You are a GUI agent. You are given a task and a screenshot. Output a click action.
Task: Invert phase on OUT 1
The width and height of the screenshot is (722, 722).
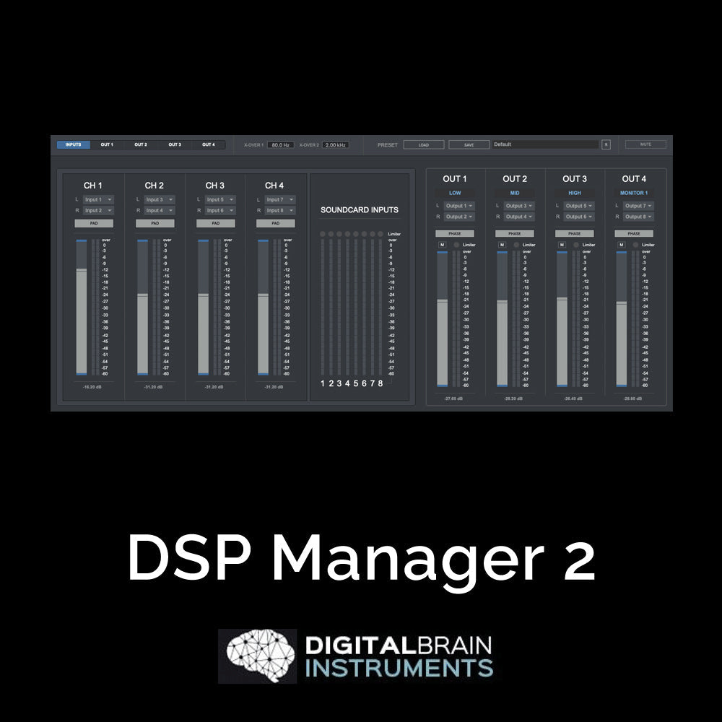(x=455, y=233)
